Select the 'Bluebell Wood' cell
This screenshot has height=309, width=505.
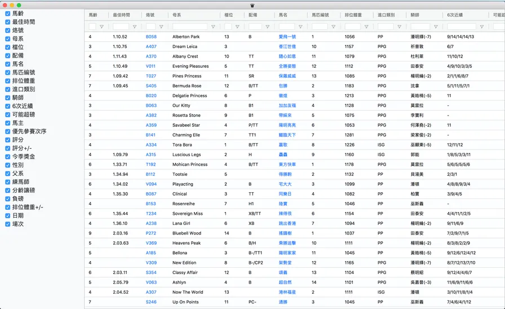[187, 233]
